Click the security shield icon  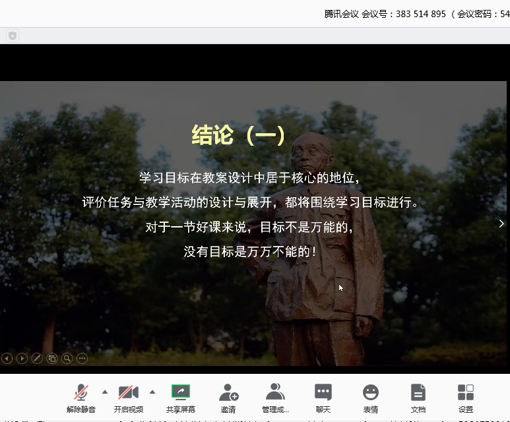(13, 36)
